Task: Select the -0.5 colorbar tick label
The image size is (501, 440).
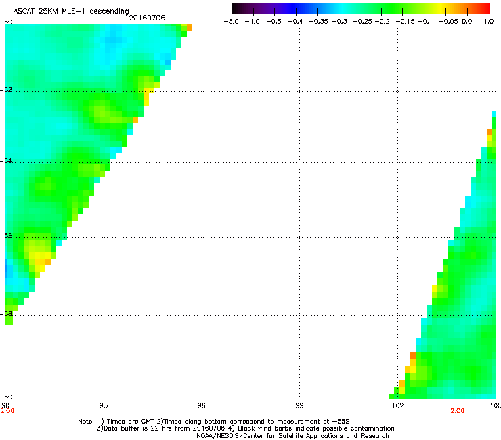Action: (x=274, y=22)
